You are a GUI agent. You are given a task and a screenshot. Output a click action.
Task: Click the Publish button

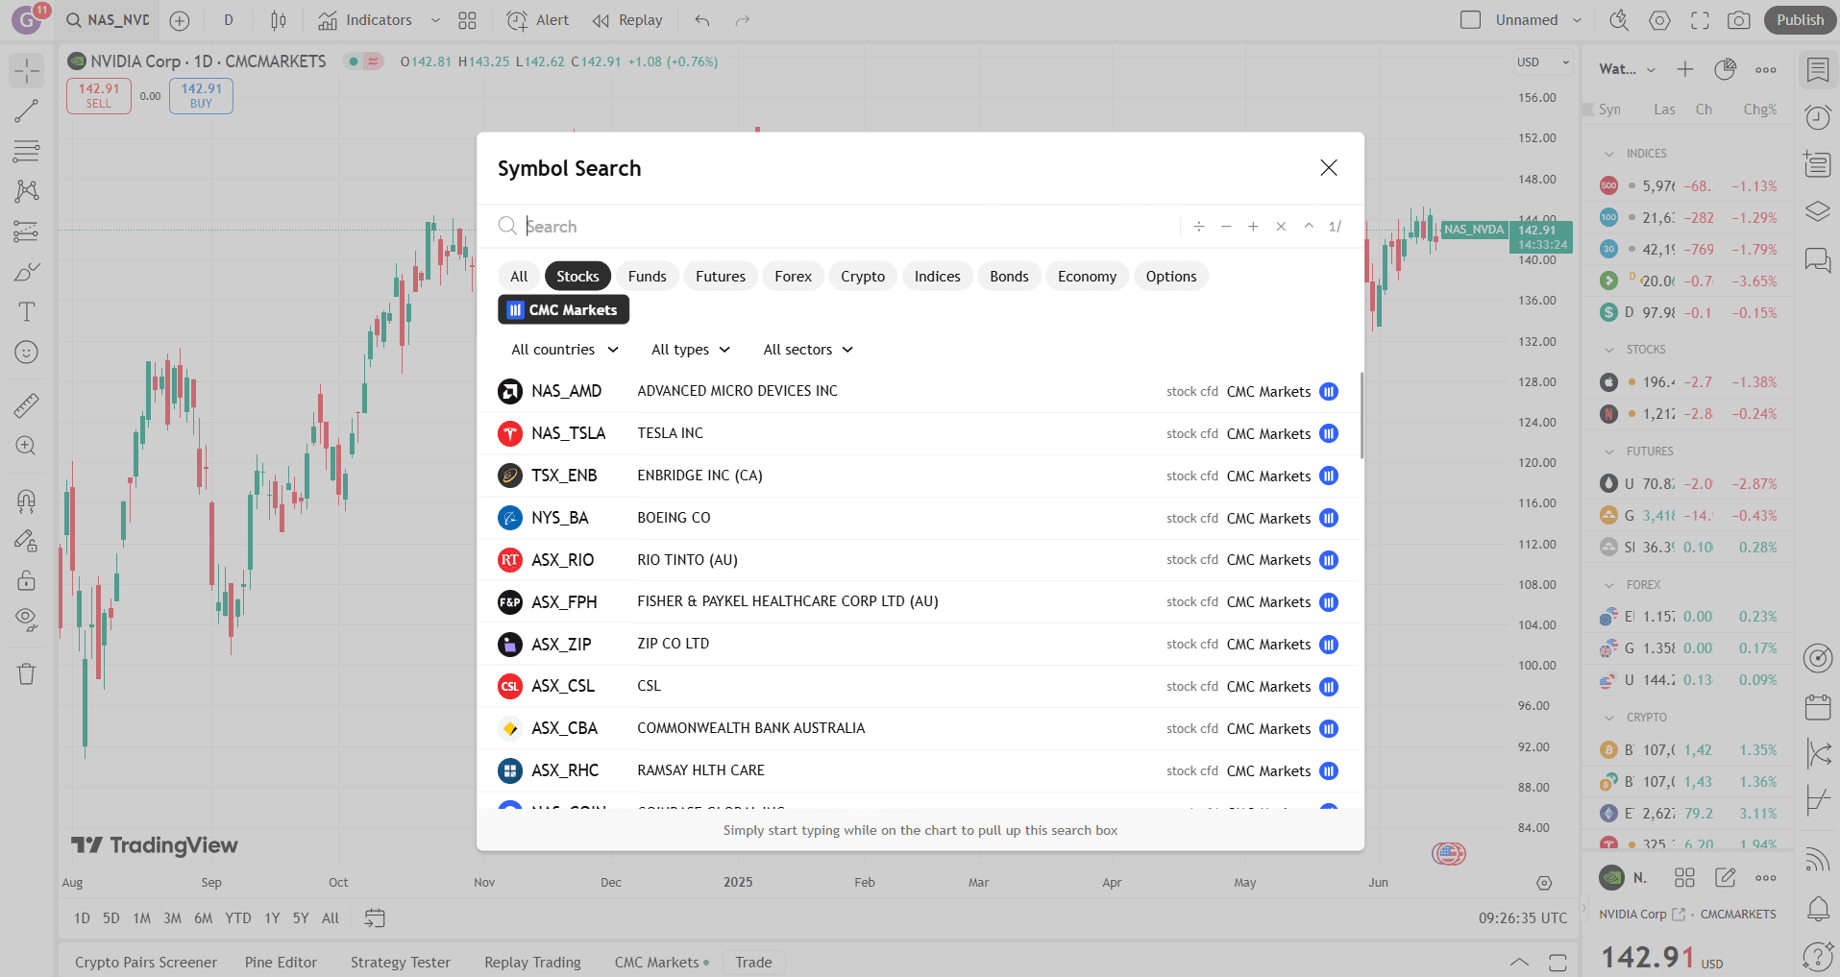click(1800, 20)
